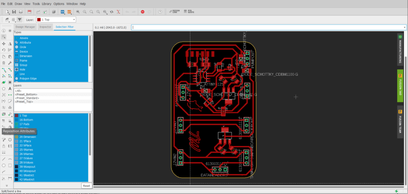Expand the command line history dropdown arrow
Screen dimensions: 408x194
[x=404, y=27]
